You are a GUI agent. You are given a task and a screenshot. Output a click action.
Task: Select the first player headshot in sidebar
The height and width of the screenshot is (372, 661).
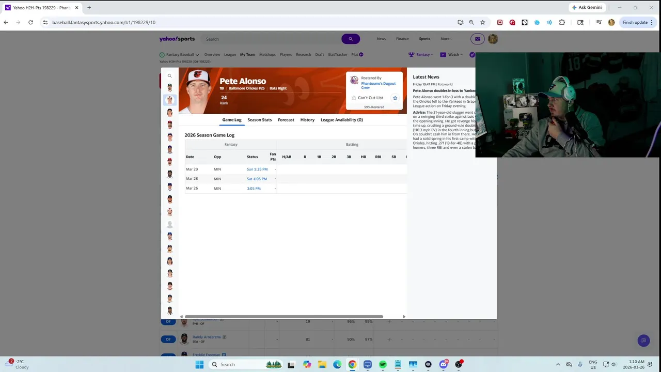[169, 87]
